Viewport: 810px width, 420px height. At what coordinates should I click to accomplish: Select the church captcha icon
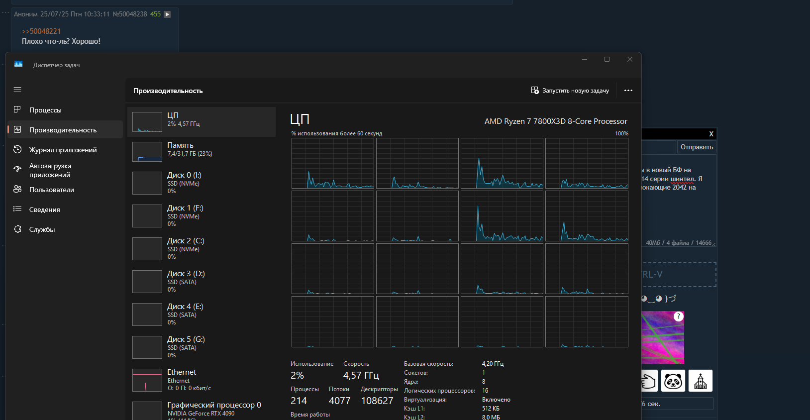(x=701, y=381)
